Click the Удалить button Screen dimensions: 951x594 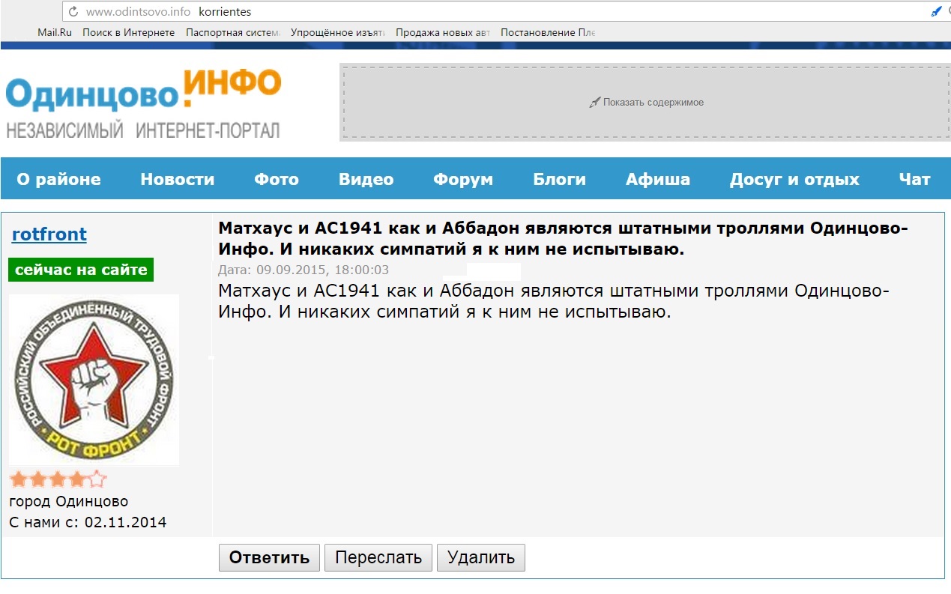(x=480, y=557)
